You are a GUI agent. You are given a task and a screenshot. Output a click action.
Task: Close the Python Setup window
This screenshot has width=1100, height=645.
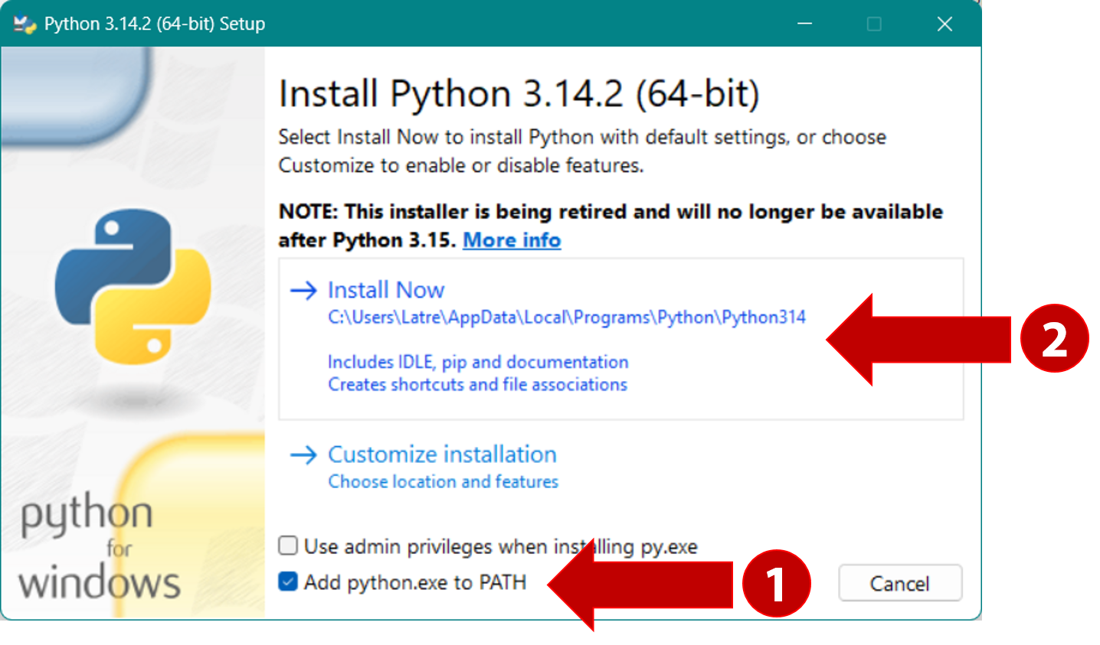(x=944, y=24)
